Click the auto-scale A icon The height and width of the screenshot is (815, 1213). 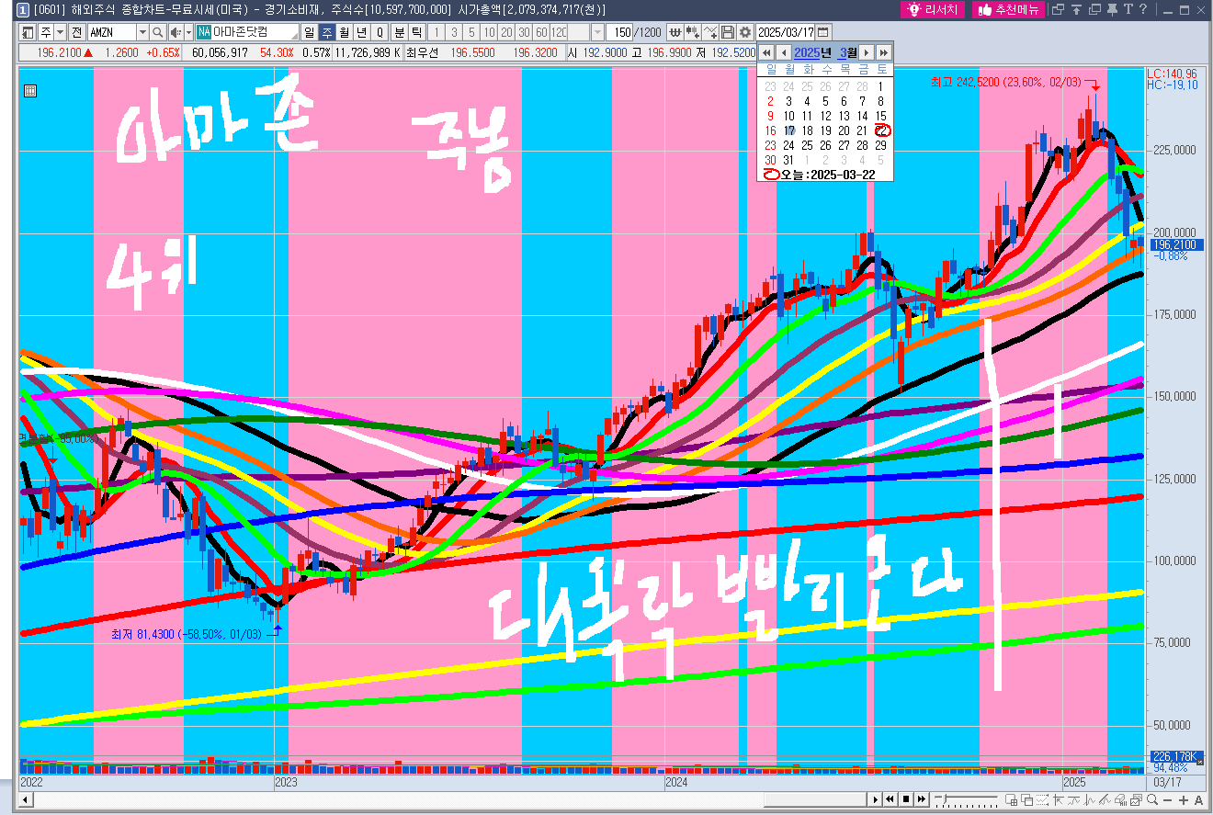click(1197, 799)
